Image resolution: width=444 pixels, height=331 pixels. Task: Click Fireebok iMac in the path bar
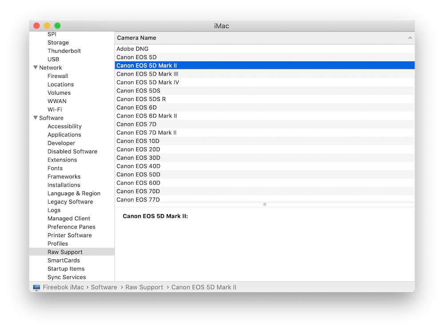point(63,287)
